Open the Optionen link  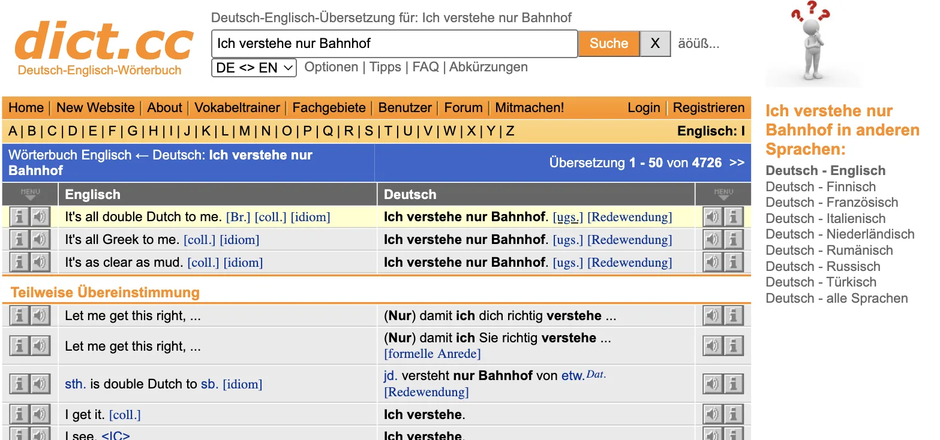pyautogui.click(x=331, y=67)
